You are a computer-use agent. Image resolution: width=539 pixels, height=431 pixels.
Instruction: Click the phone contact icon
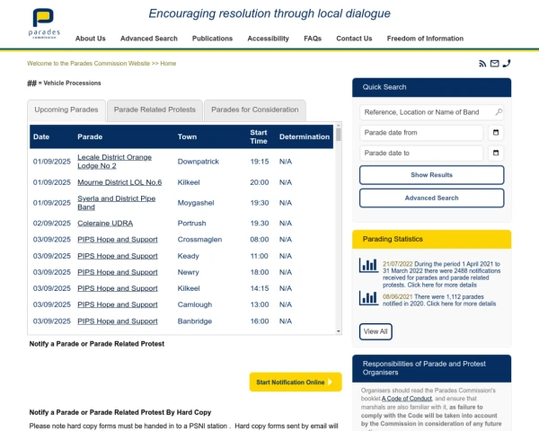point(507,63)
